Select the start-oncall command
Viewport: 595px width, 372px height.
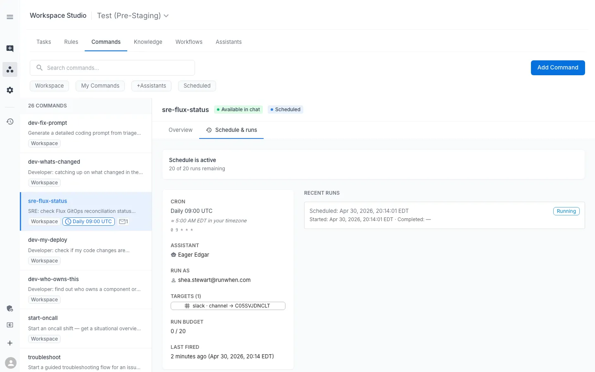pos(86,329)
